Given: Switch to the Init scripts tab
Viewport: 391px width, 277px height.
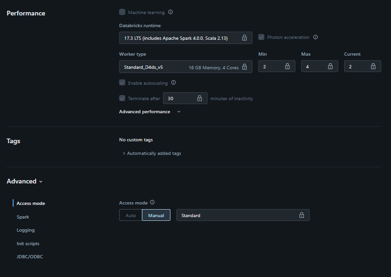Looking at the screenshot, I should tap(28, 244).
